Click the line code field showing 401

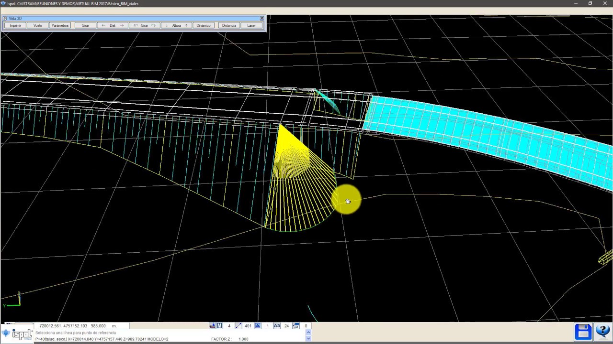(x=248, y=326)
